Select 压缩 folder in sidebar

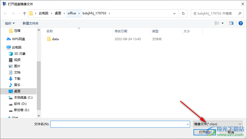15,31
